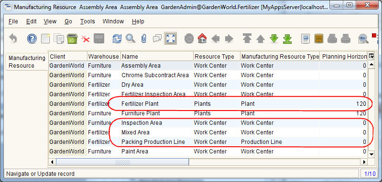This screenshot has height=182, width=382.
Task: Click the History records clock icon
Action: point(189,39)
